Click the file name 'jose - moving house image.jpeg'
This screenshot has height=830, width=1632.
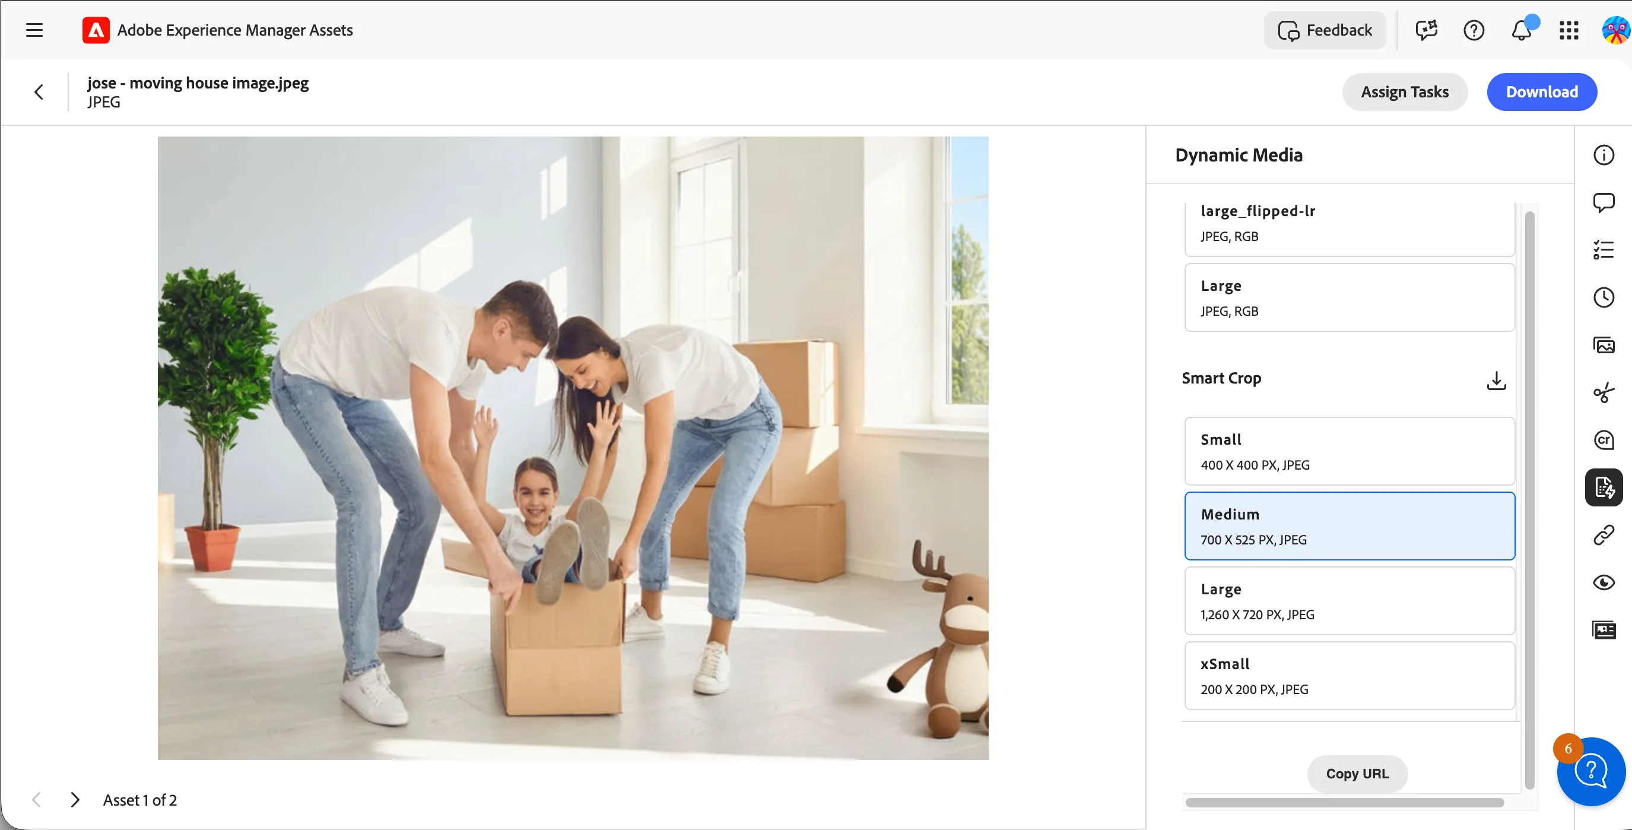click(198, 83)
